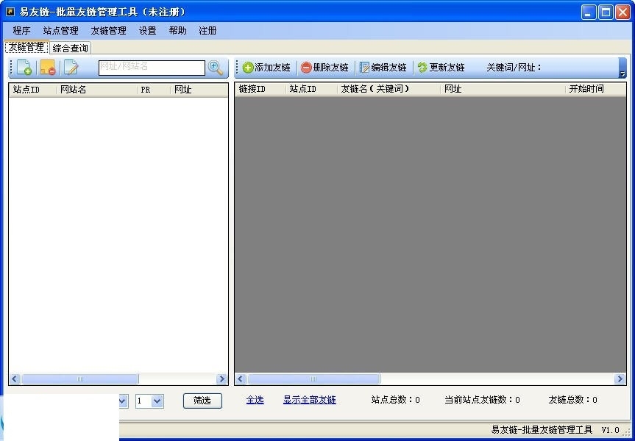Click the PR column header
Screen dimensions: 635x441
coord(154,90)
